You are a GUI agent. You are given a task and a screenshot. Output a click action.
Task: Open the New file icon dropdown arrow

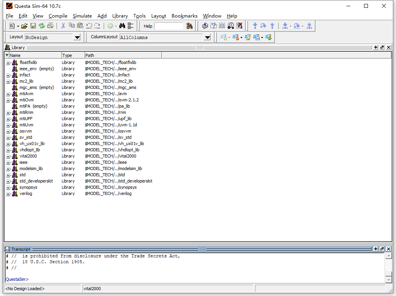[x=18, y=26]
